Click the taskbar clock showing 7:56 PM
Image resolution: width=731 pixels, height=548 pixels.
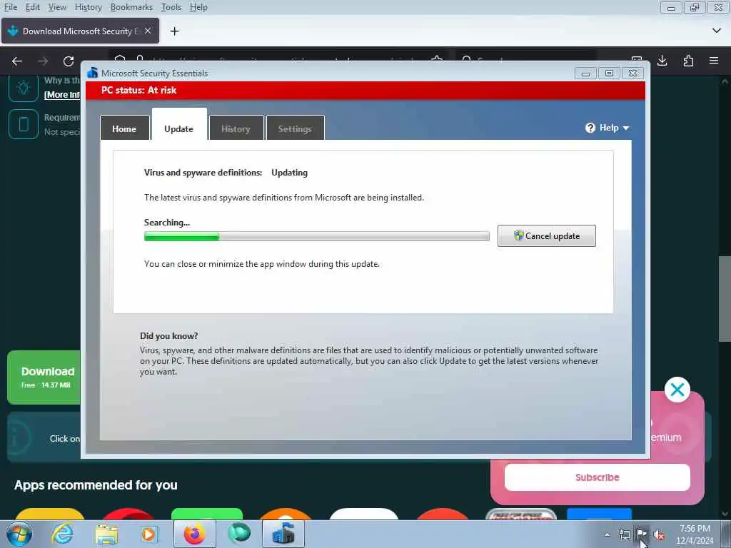pos(695,534)
